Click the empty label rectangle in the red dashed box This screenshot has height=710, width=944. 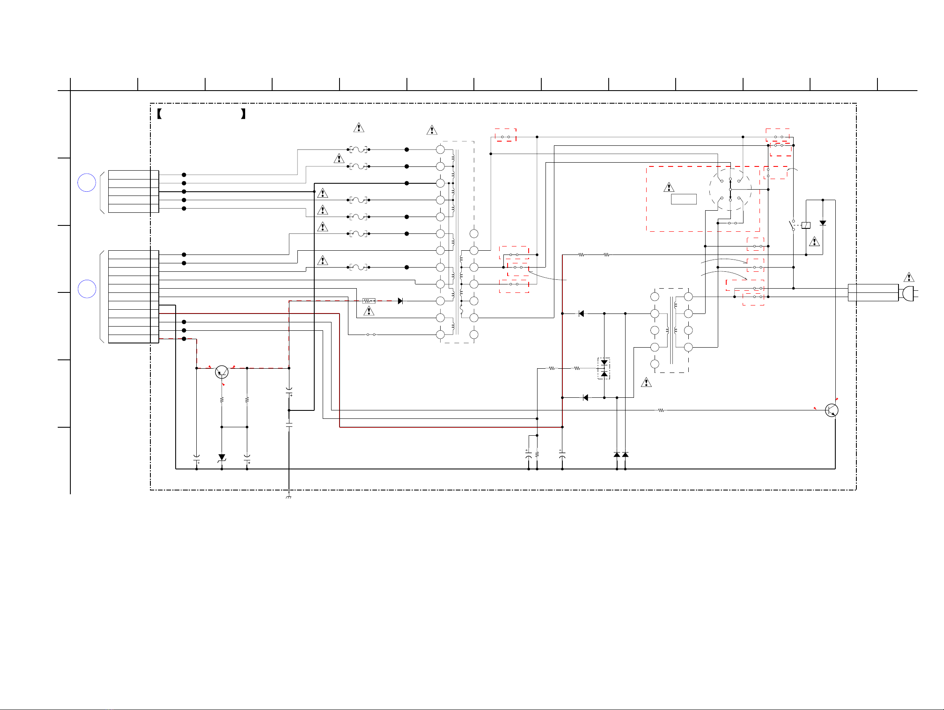684,199
